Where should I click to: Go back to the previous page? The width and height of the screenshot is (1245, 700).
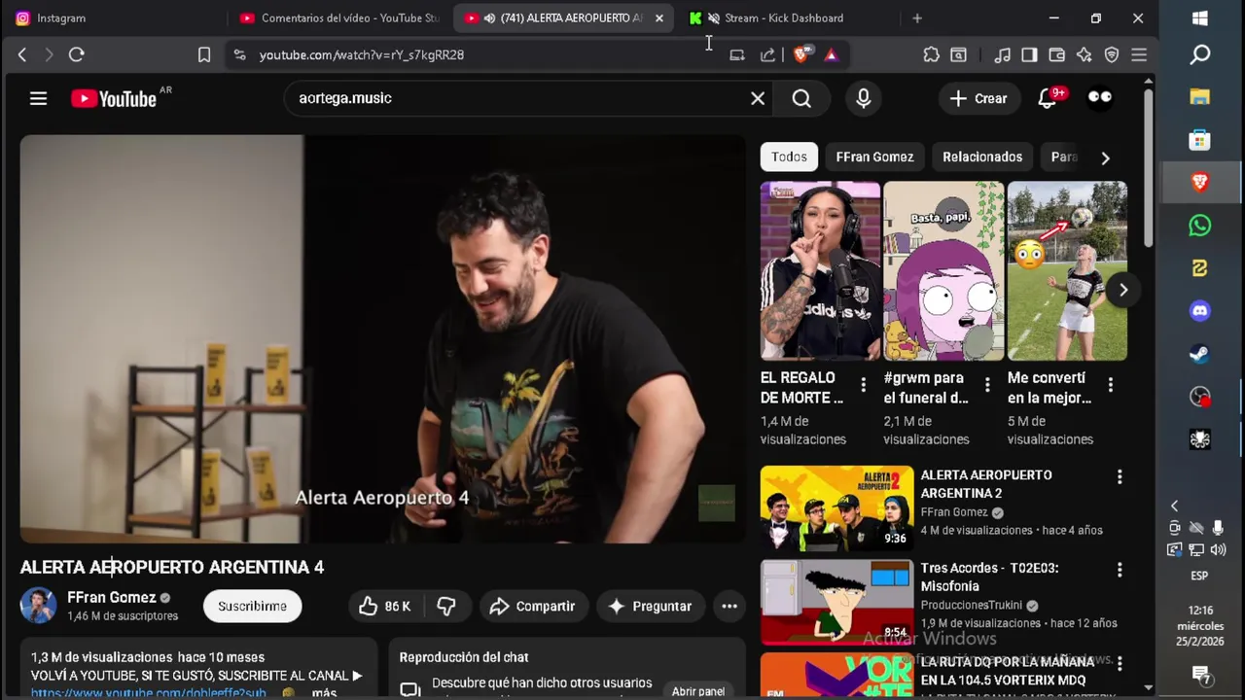tap(22, 54)
